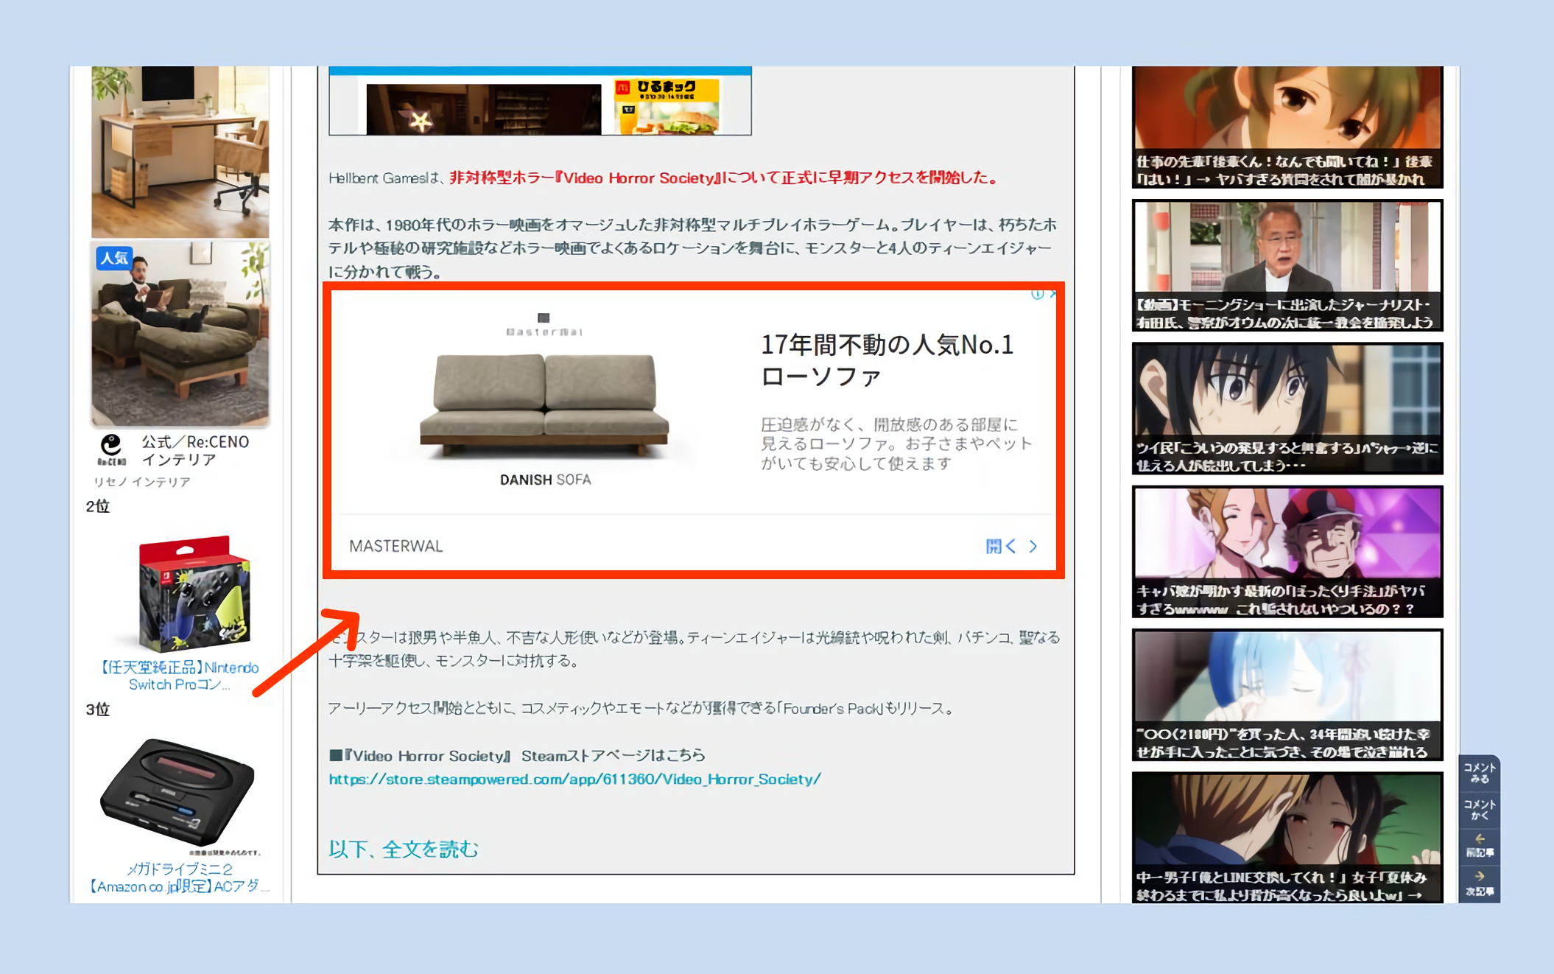Open the Nintendo Switch Proコン product link
The width and height of the screenshot is (1554, 974).
180,676
